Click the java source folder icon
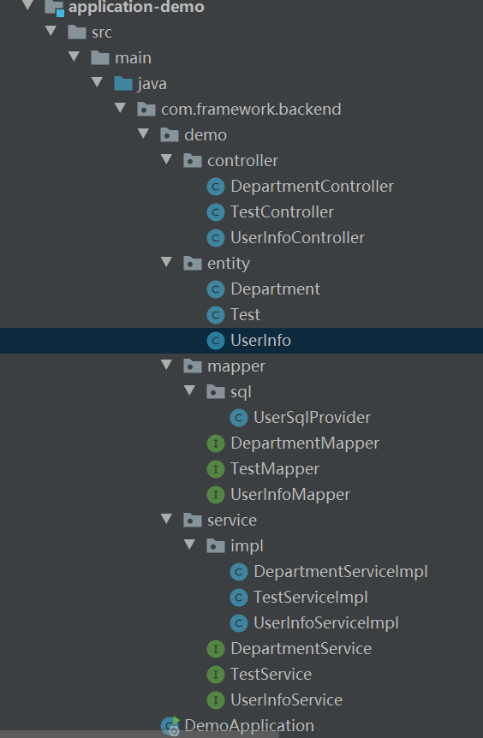The image size is (483, 738). (x=123, y=83)
